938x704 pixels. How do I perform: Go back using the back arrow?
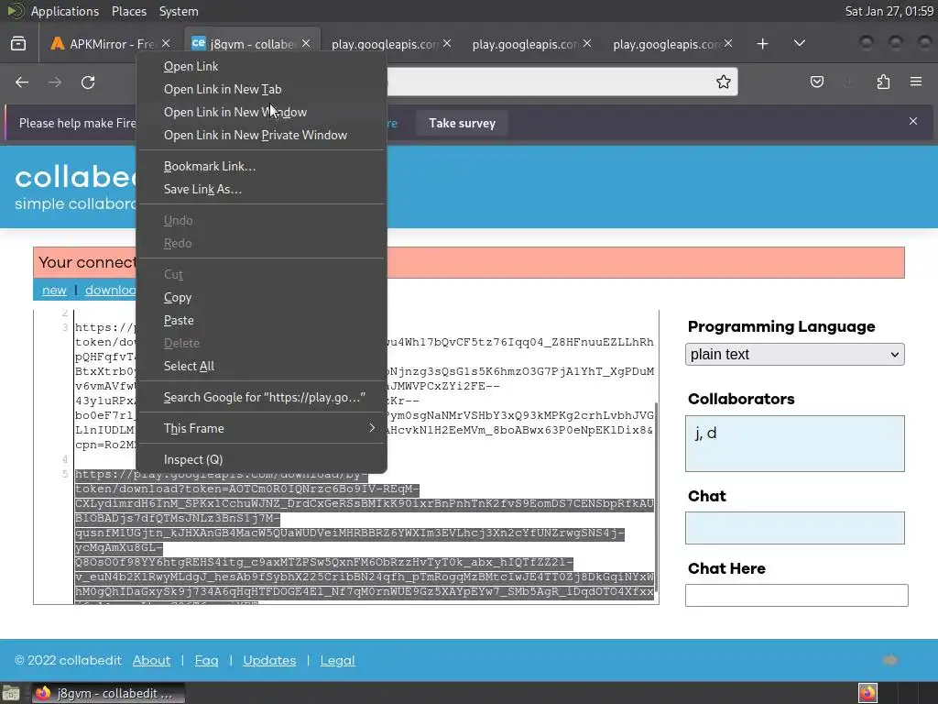point(22,82)
